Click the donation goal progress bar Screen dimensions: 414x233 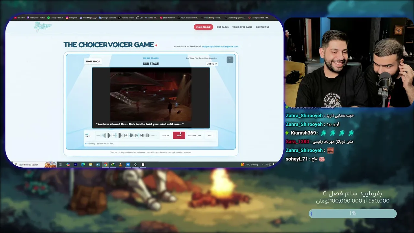353,214
